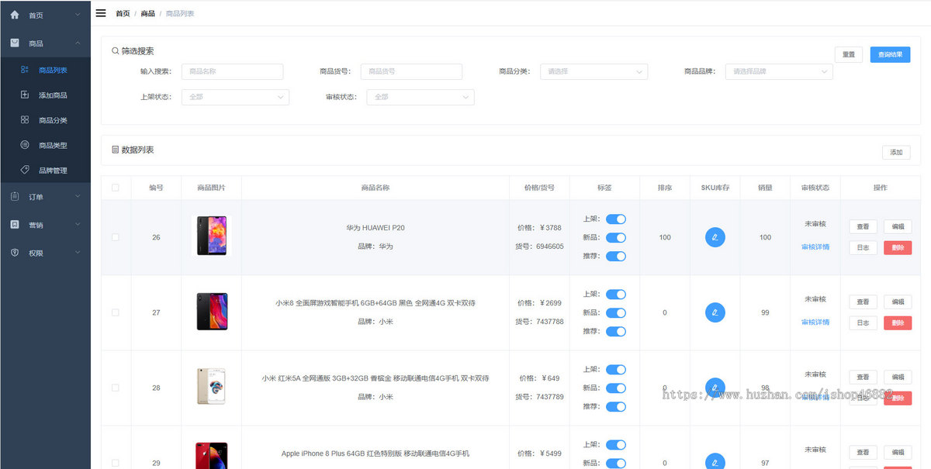Open 商品分类 in sidebar
This screenshot has width=931, height=469.
click(45, 120)
